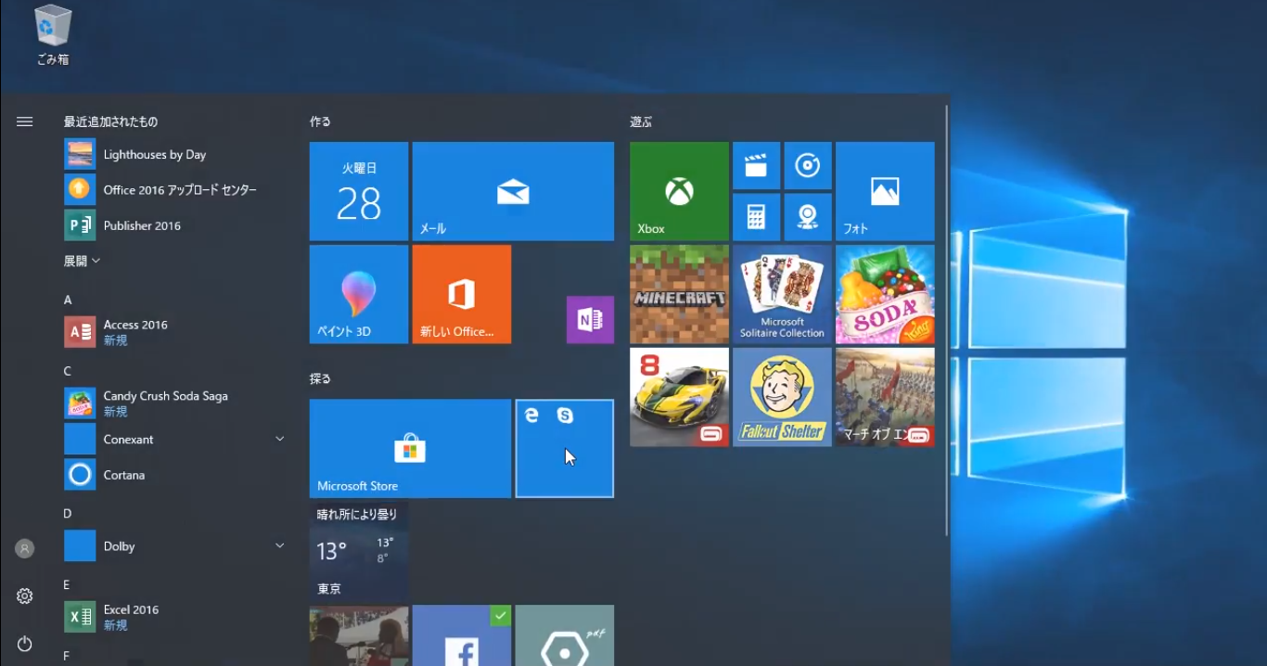Open the 火曜日 28 calendar tile
The image size is (1267, 666).
coord(359,191)
